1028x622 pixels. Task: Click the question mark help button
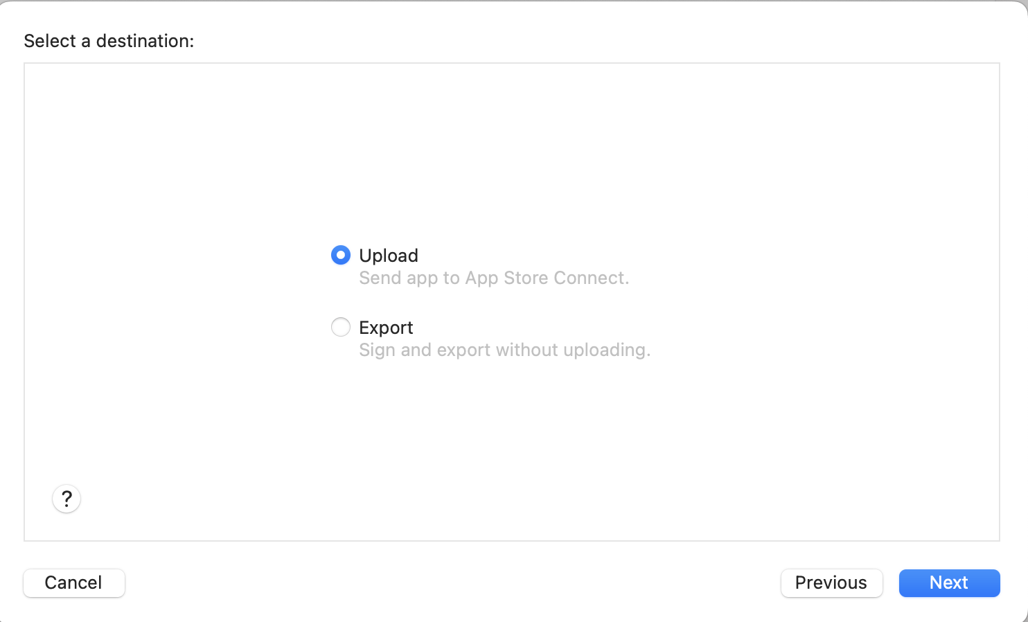coord(67,499)
